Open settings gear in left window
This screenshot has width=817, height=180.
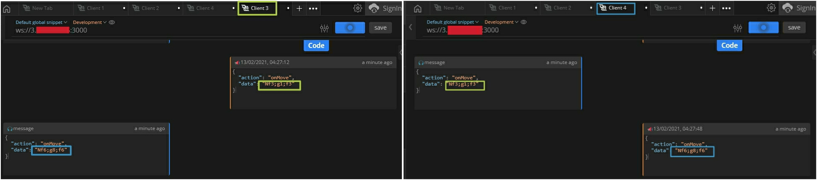click(x=358, y=8)
